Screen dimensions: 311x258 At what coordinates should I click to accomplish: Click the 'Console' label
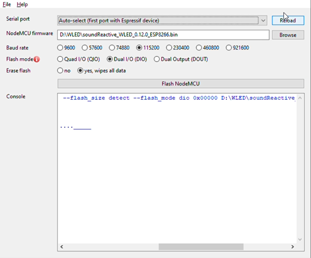click(16, 97)
